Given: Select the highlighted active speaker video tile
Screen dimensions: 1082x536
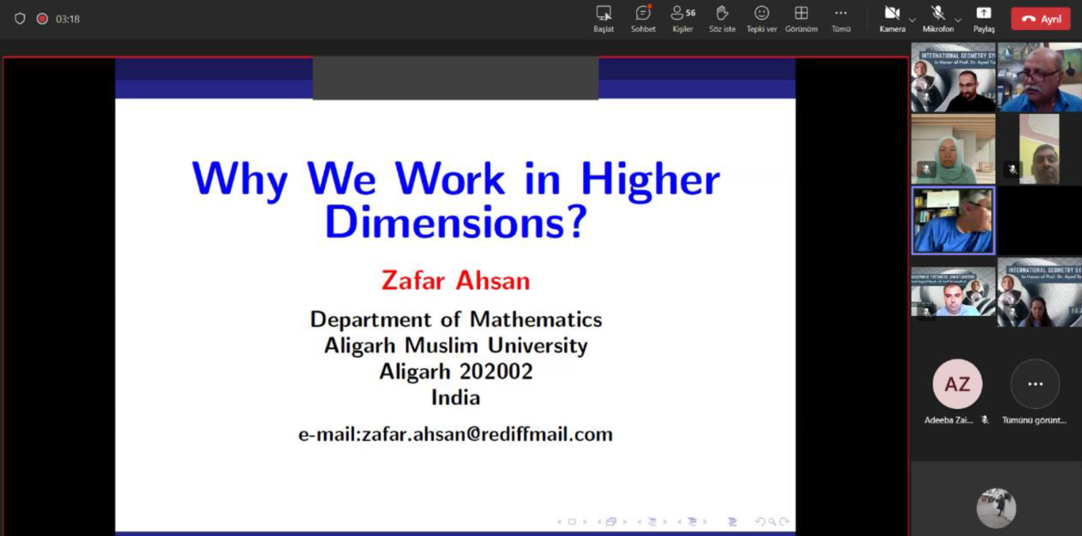Looking at the screenshot, I should point(953,220).
